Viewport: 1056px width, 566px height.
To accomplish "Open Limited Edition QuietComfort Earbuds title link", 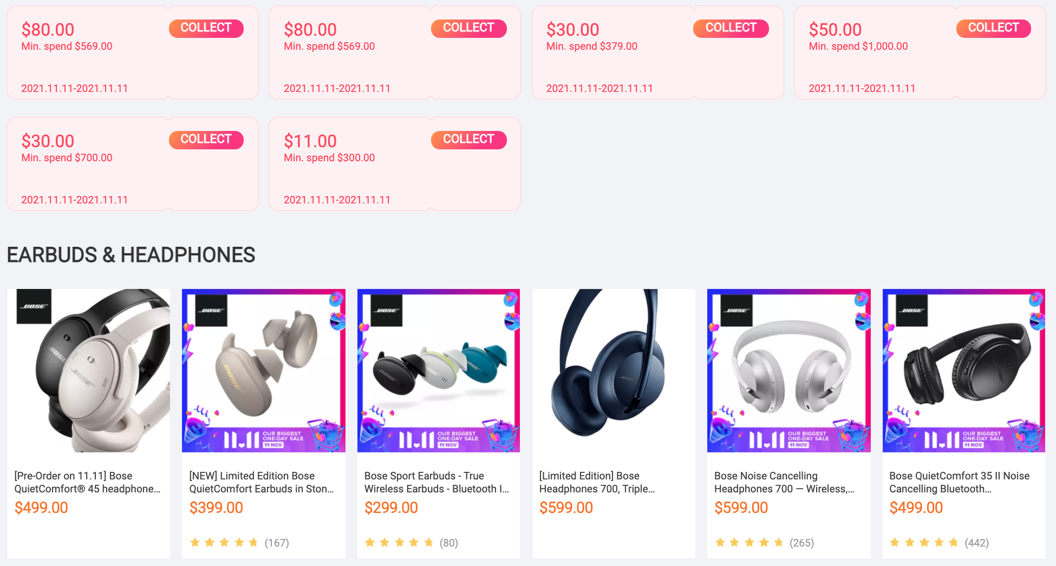I will tap(262, 482).
